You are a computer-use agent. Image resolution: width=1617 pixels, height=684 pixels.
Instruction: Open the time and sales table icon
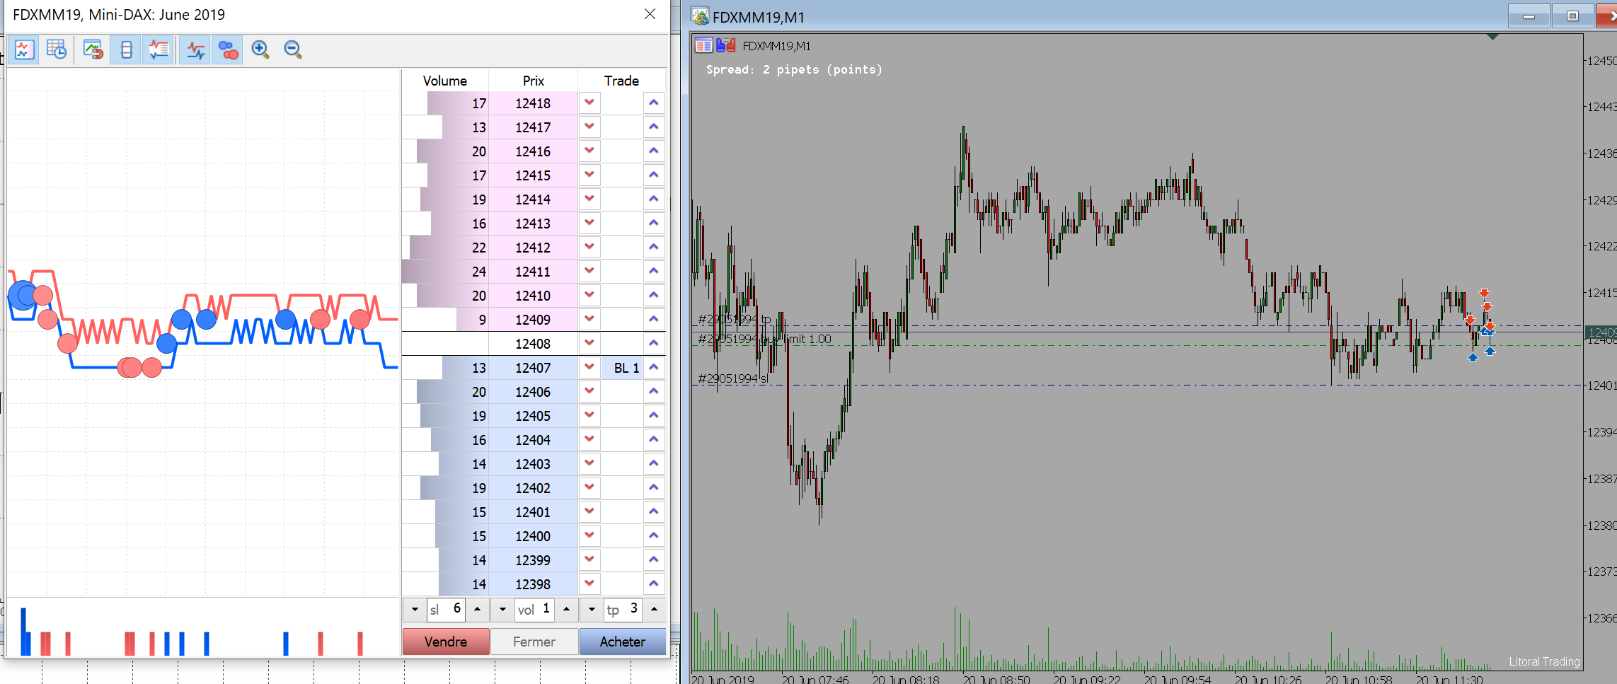56,50
